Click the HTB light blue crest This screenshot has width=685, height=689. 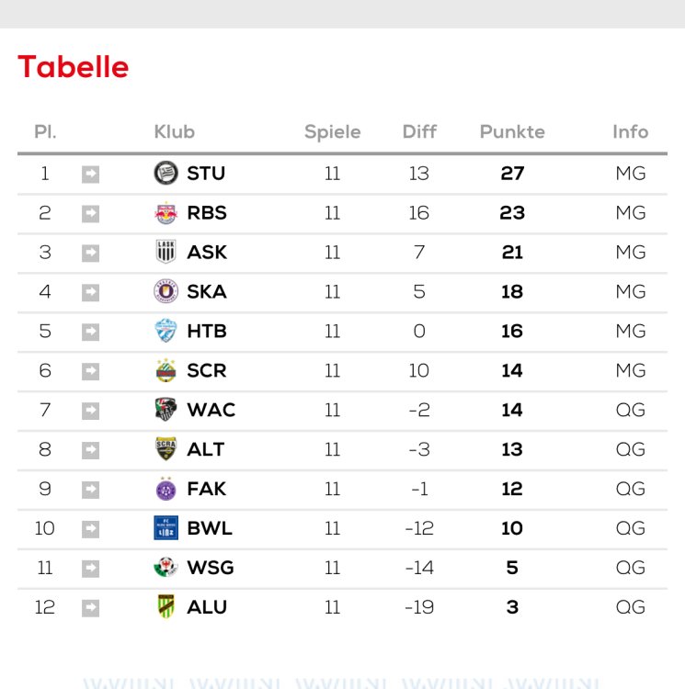[x=166, y=331]
